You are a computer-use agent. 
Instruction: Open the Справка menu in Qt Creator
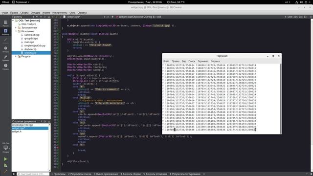pos(82,13)
